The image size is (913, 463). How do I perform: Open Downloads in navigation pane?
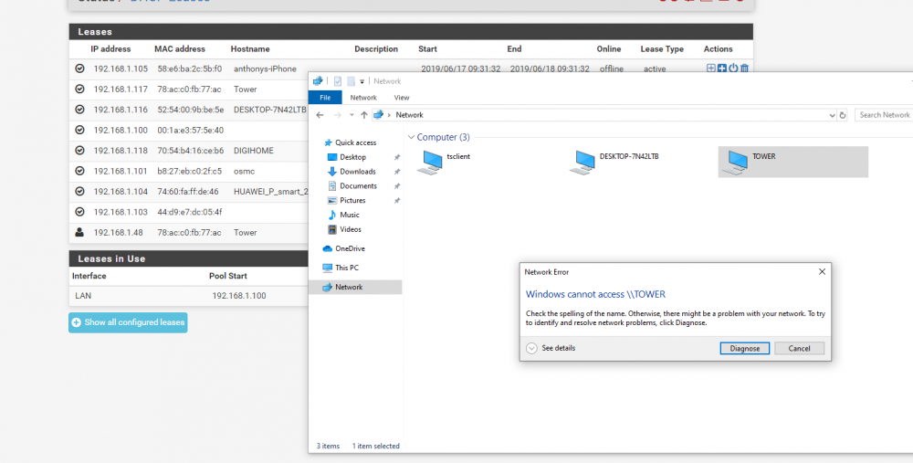[352, 172]
